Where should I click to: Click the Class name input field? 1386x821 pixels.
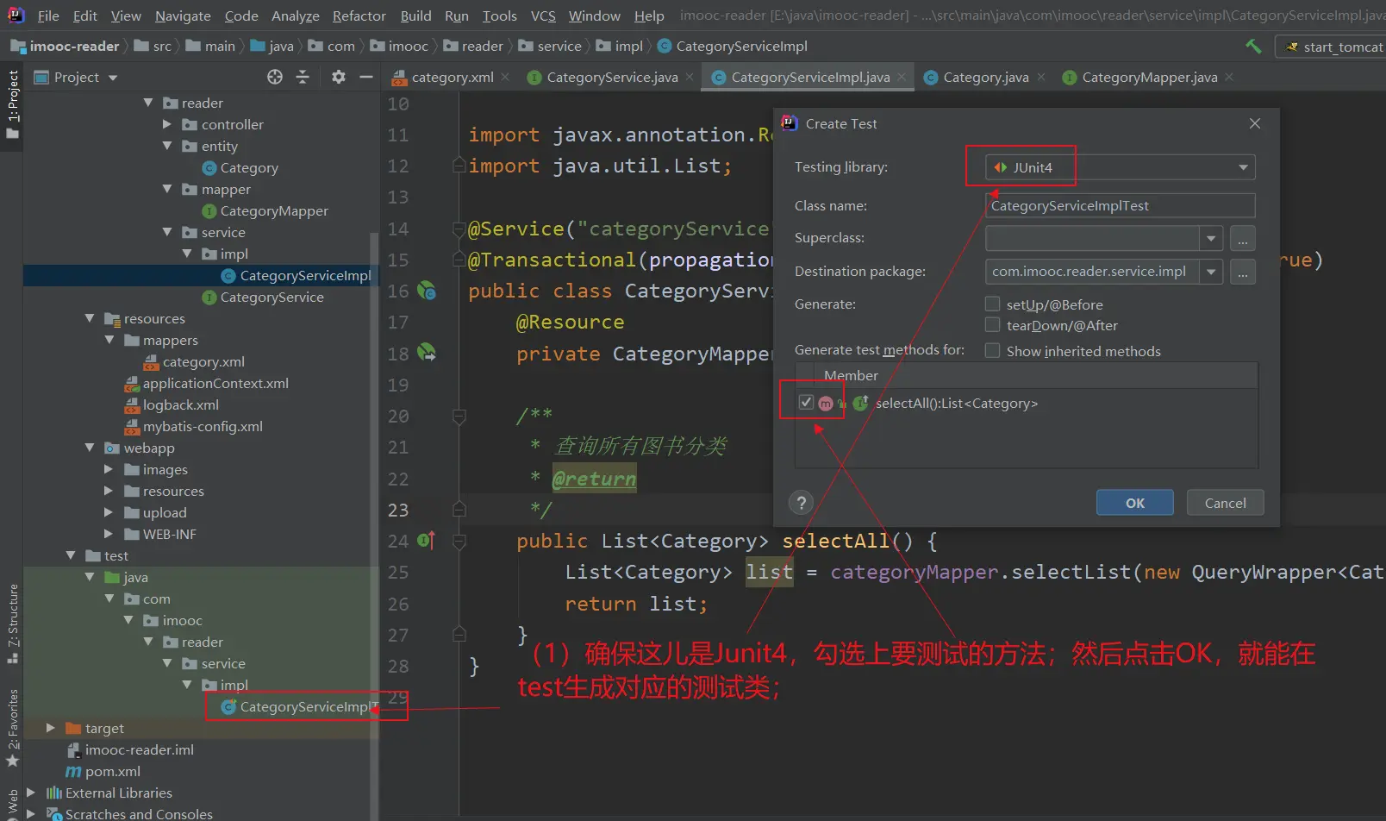pyautogui.click(x=1120, y=206)
